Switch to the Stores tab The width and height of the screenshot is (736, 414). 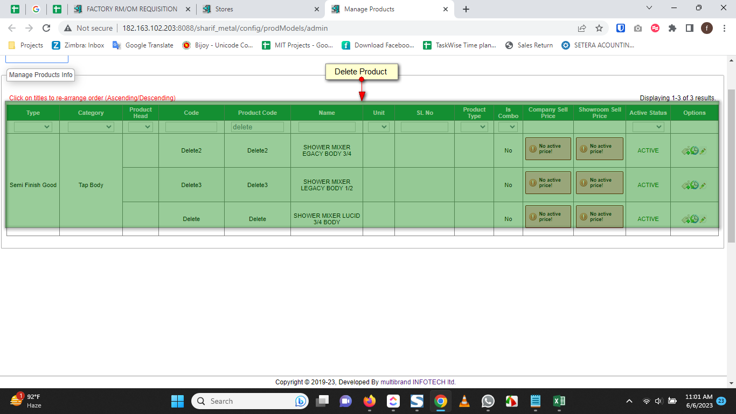pyautogui.click(x=260, y=9)
